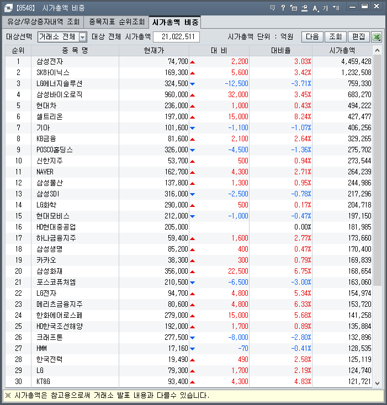Image resolution: width=387 pixels, height=405 pixels.
Task: Click the Excel export icon
Action: click(377, 37)
